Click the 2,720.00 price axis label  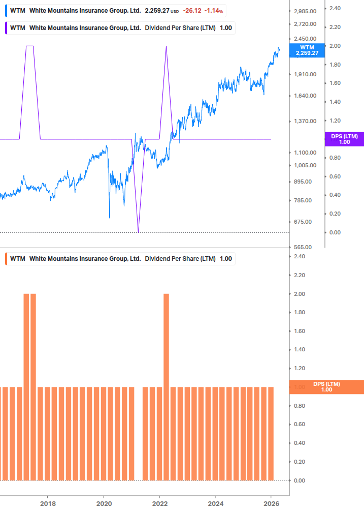305,24
